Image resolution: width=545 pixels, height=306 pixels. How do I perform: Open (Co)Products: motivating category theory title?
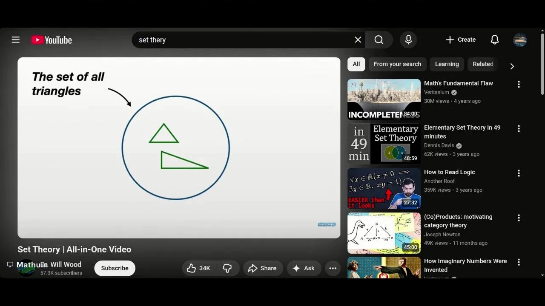click(x=458, y=221)
